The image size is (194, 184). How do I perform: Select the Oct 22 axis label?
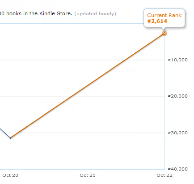click(x=164, y=175)
